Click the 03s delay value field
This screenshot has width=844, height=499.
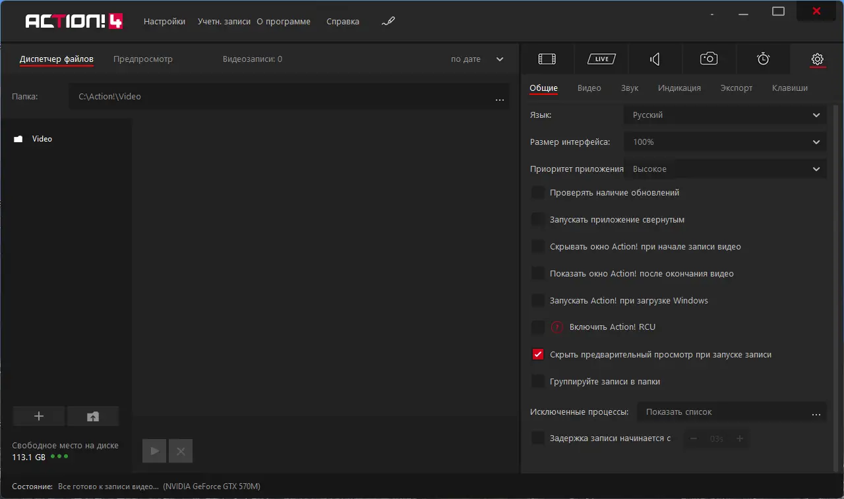(x=717, y=438)
